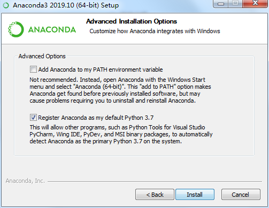Click the 'Anaconda, Inc.' branding text

pos(25,181)
